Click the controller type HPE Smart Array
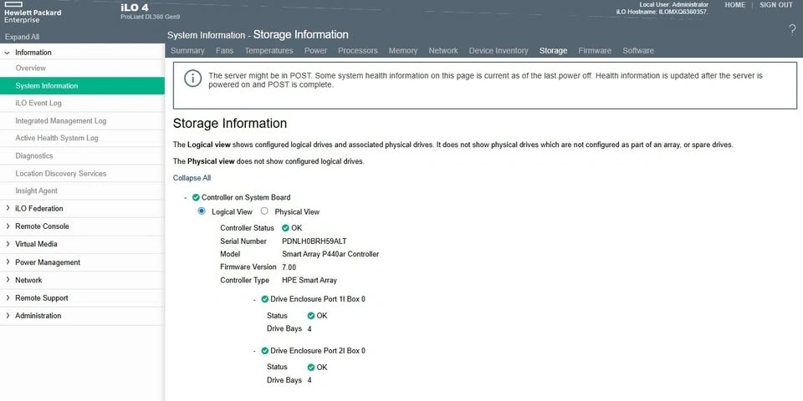The image size is (803, 401). click(309, 281)
